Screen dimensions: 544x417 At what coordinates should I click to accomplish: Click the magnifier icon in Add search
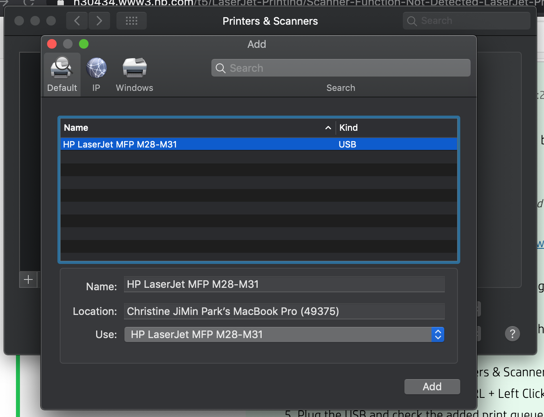pyautogui.click(x=221, y=68)
